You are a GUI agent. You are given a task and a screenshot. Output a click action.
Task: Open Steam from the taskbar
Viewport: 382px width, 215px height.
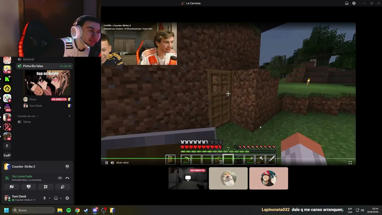point(86,210)
